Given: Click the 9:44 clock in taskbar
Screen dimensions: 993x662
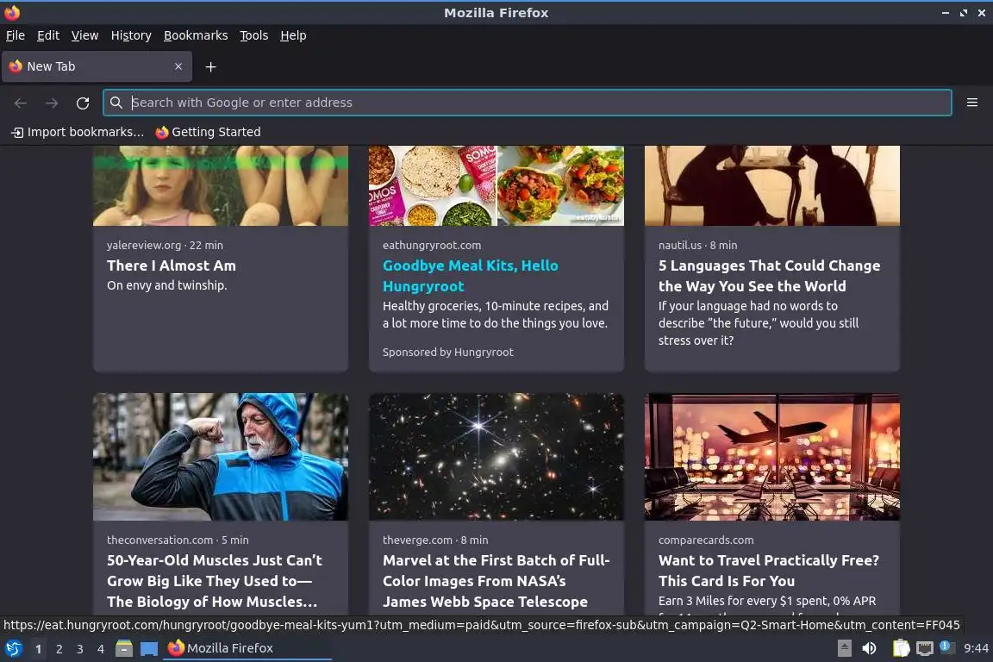Looking at the screenshot, I should tap(976, 648).
